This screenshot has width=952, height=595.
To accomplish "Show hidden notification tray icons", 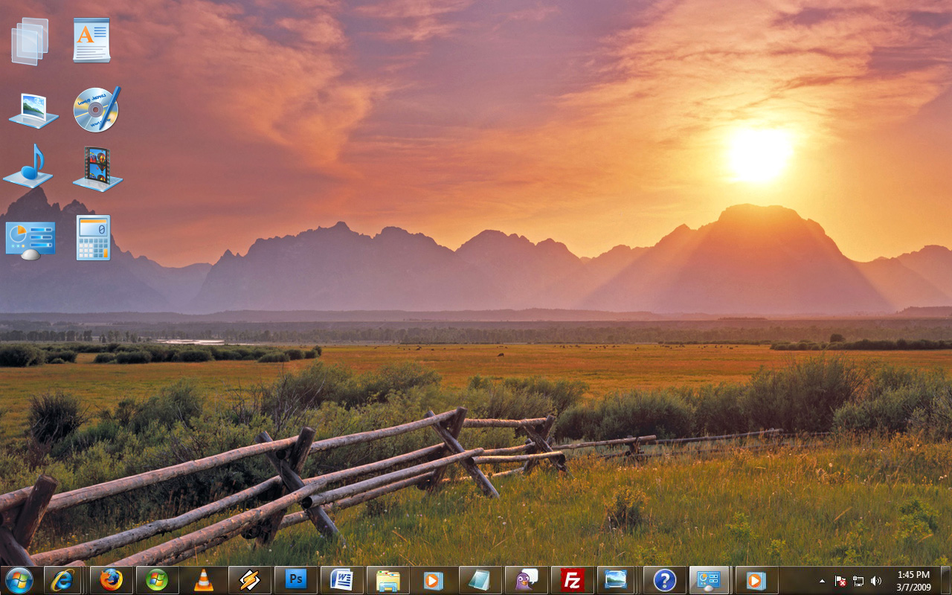I will click(x=822, y=581).
